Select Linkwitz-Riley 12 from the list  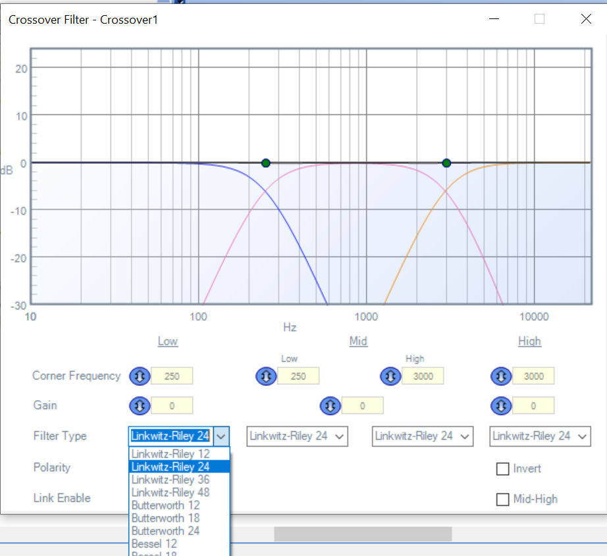(x=171, y=454)
